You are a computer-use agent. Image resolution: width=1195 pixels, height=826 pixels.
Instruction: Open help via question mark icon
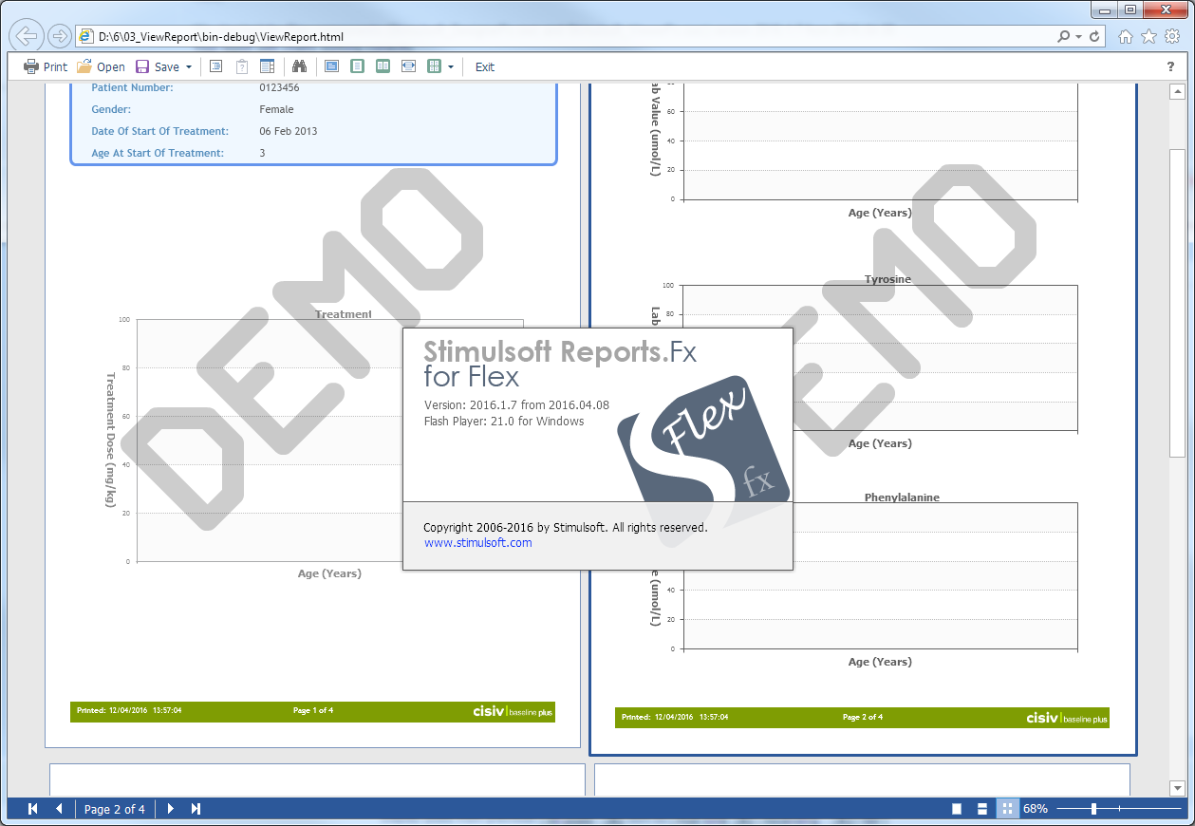[x=1170, y=66]
